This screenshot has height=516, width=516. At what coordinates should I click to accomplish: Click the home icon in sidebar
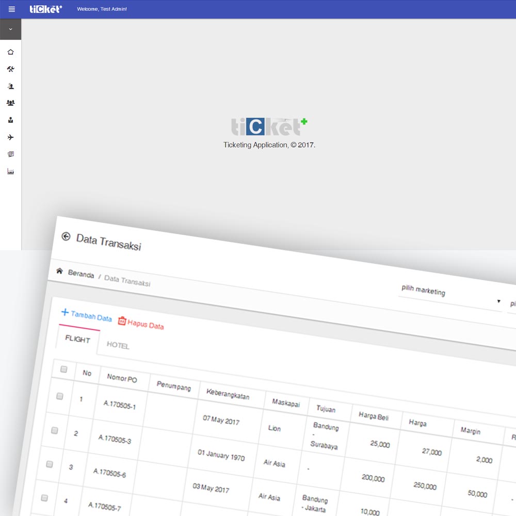click(10, 52)
